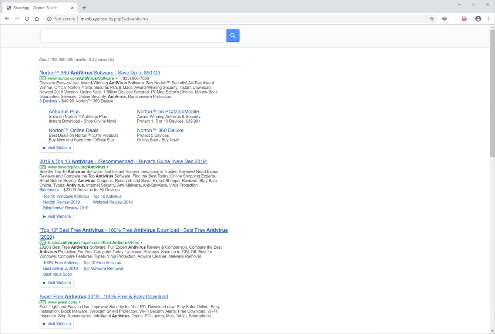Open the Top 10 Antivirus sitelink
495x334 pixels.
(107, 197)
